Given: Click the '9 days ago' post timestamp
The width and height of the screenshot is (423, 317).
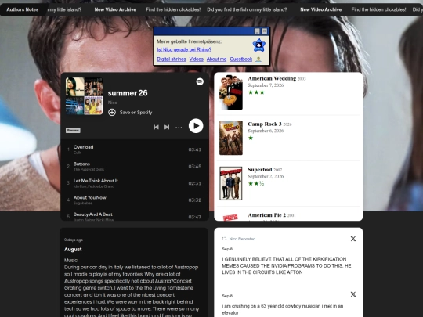Looking at the screenshot, I should tap(74, 240).
